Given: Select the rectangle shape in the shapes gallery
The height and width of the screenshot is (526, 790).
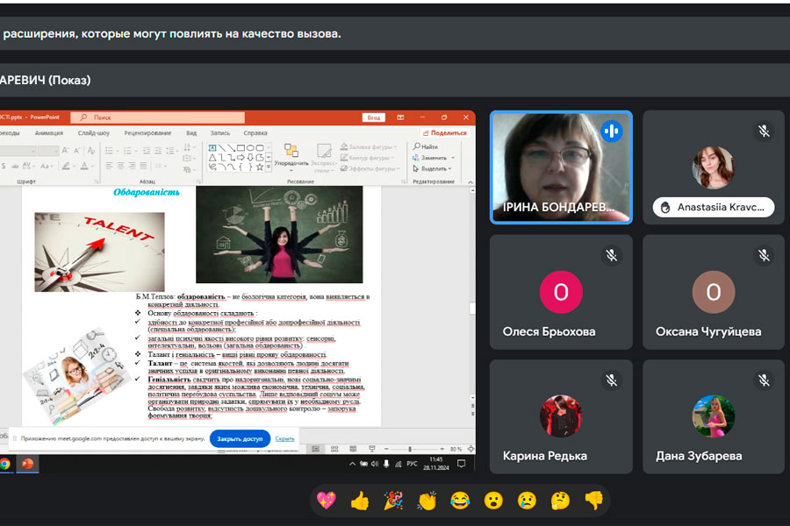Looking at the screenshot, I should (x=241, y=148).
